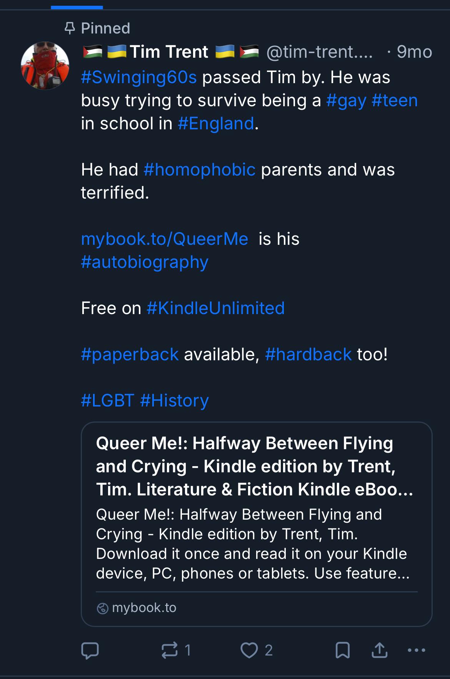The image size is (450, 679).
Task: Open the Queer Me! Kindle link preview card
Action: click(257, 524)
